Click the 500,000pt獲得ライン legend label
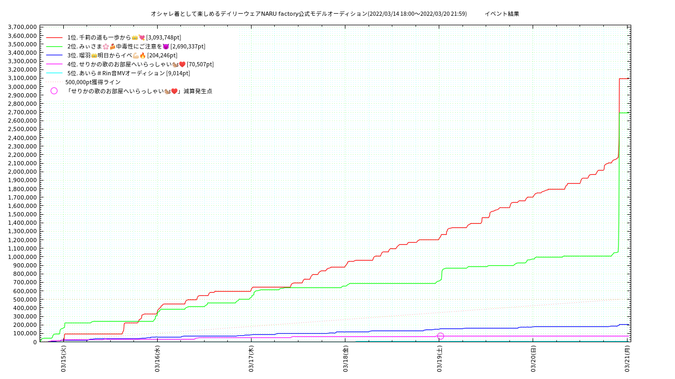 tap(93, 82)
